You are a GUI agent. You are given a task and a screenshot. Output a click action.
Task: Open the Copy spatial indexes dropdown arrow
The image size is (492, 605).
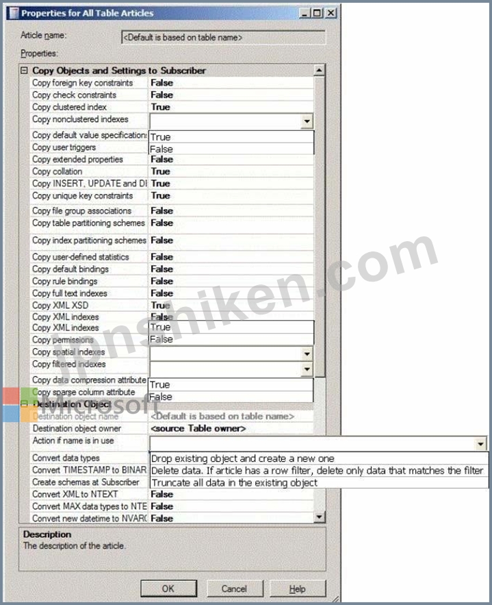[x=307, y=354]
